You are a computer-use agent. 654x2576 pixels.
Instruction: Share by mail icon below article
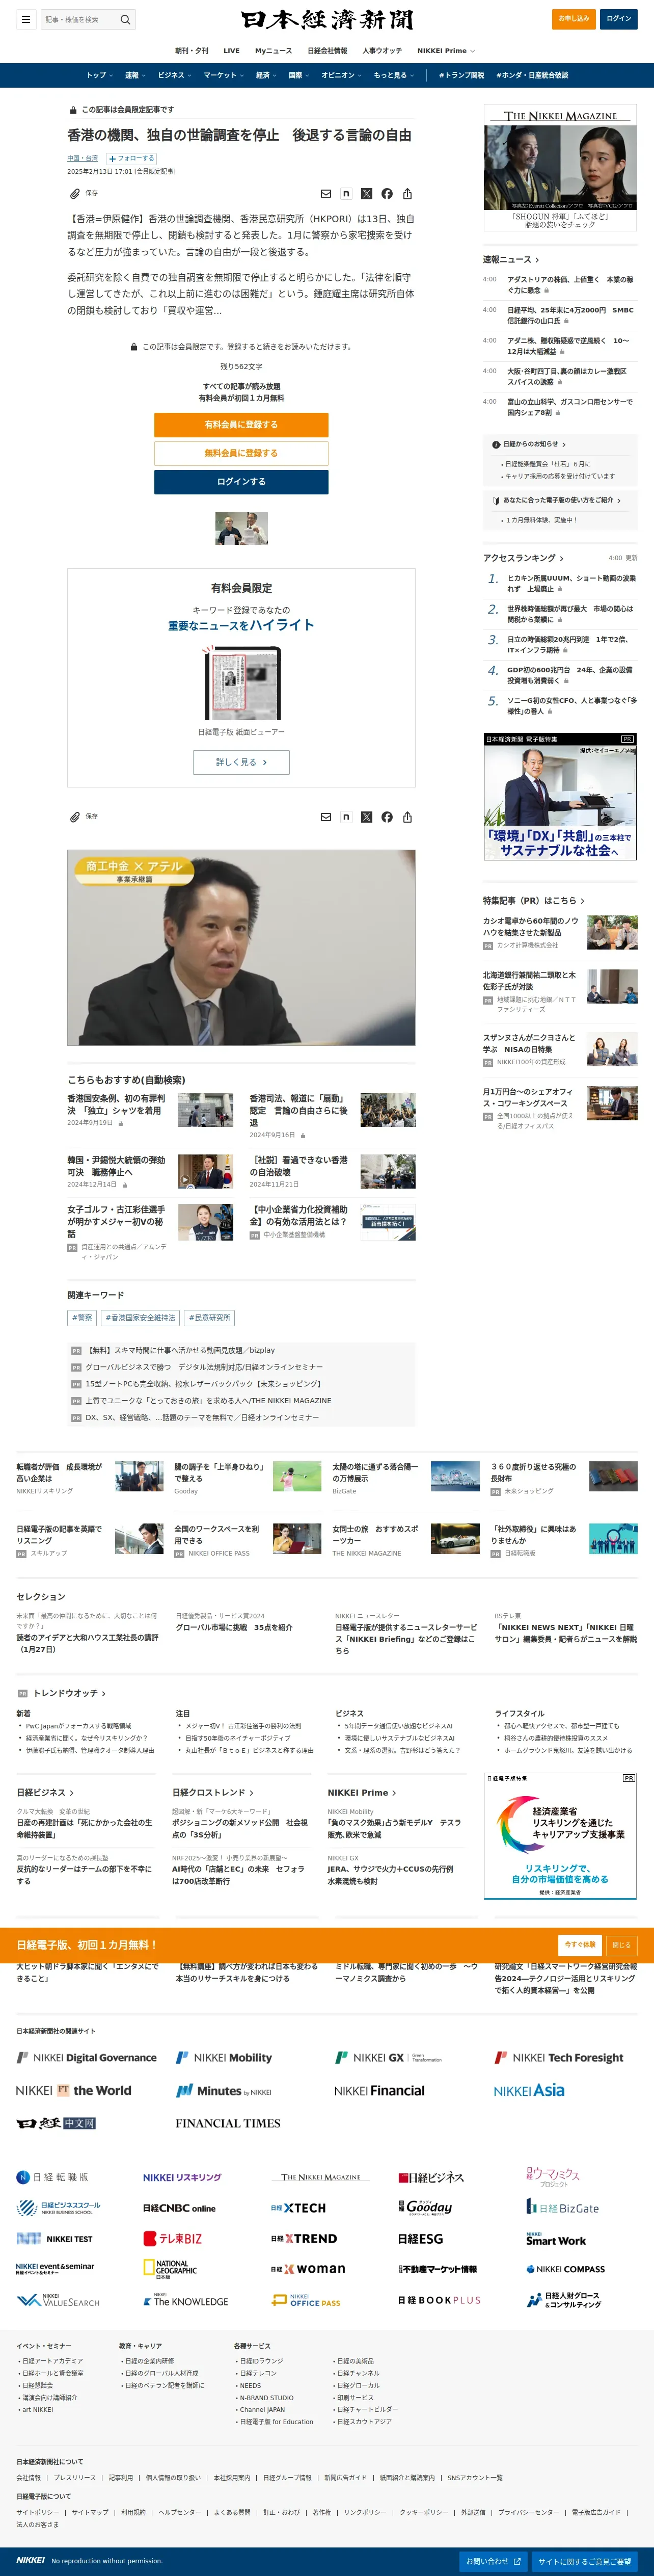click(x=326, y=817)
